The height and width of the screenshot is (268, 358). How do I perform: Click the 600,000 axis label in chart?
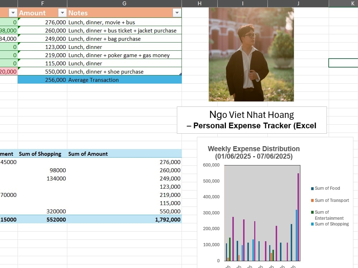[211, 165]
